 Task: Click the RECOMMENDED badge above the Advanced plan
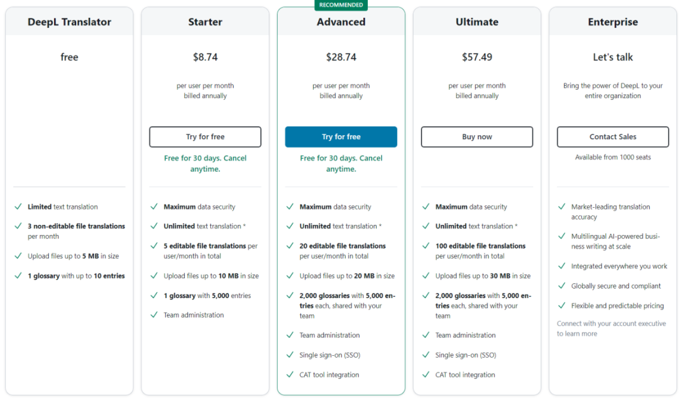(x=341, y=5)
